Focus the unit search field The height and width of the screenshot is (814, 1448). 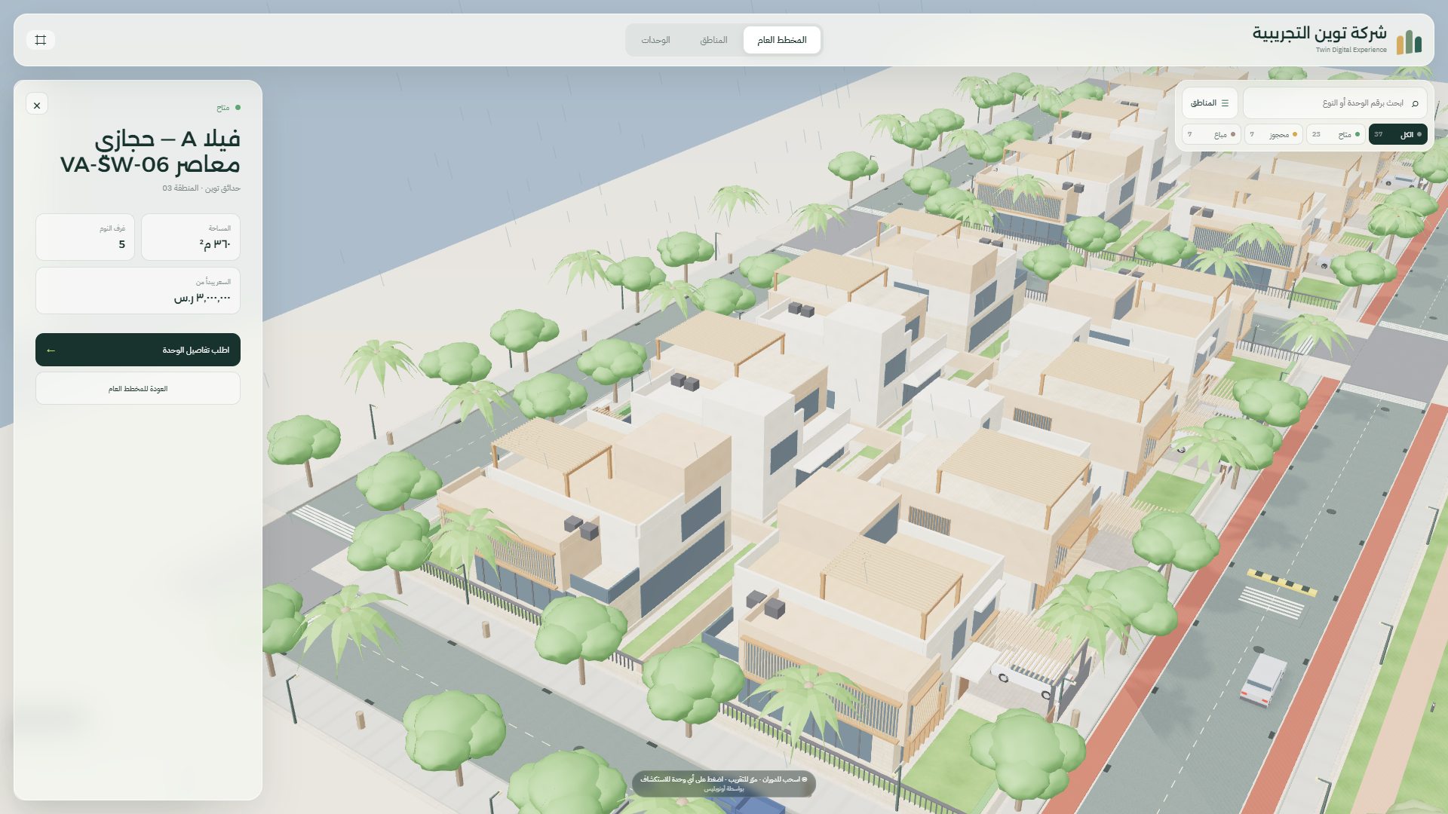pos(1334,103)
